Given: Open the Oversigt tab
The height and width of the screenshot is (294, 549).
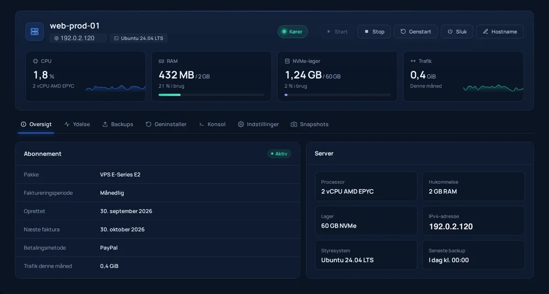Looking at the screenshot, I should tap(36, 124).
